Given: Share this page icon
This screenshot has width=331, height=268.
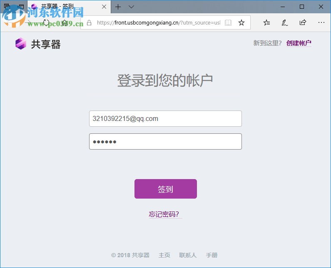Looking at the screenshot, I should tap(303, 22).
